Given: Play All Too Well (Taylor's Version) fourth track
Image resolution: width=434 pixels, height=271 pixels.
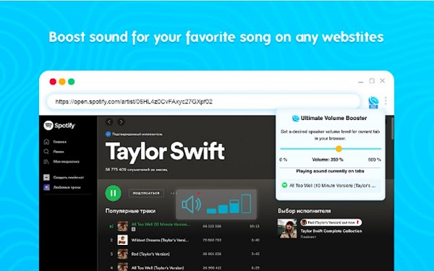Looking at the screenshot, I should point(158,267).
